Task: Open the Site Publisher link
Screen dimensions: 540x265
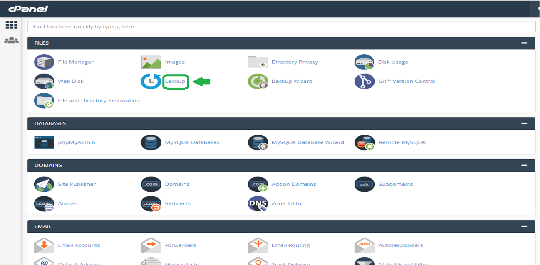Action: (x=77, y=184)
